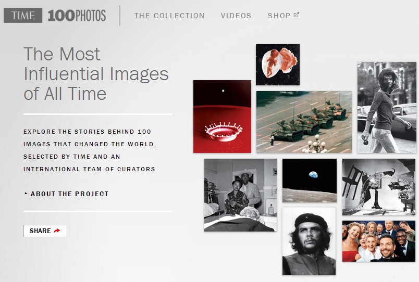
Task: Open the flying cats and chair photo
Action: point(379,187)
